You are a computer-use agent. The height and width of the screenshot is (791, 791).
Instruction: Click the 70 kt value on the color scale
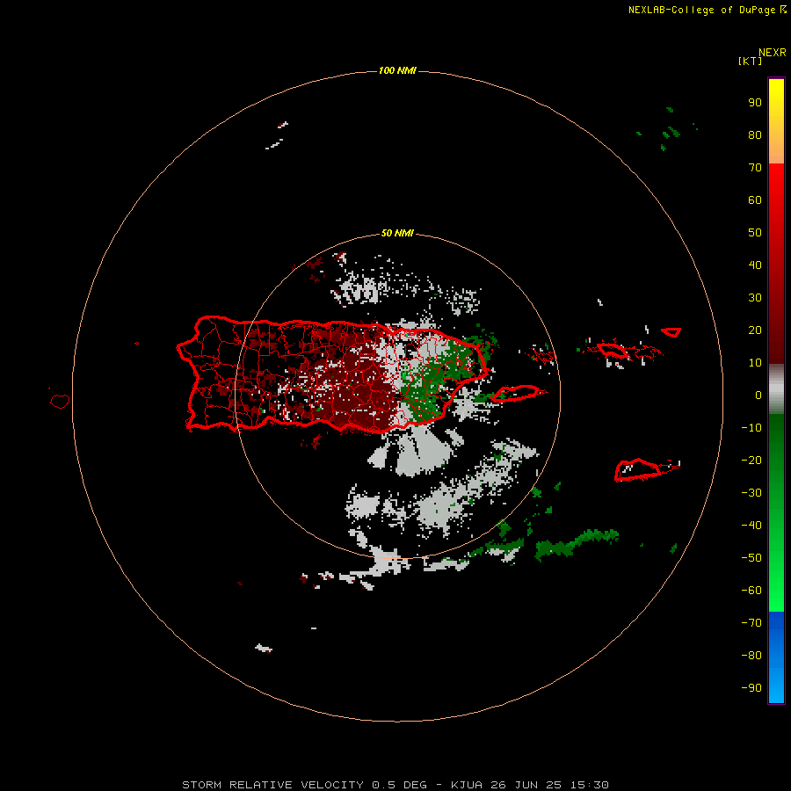pos(755,168)
